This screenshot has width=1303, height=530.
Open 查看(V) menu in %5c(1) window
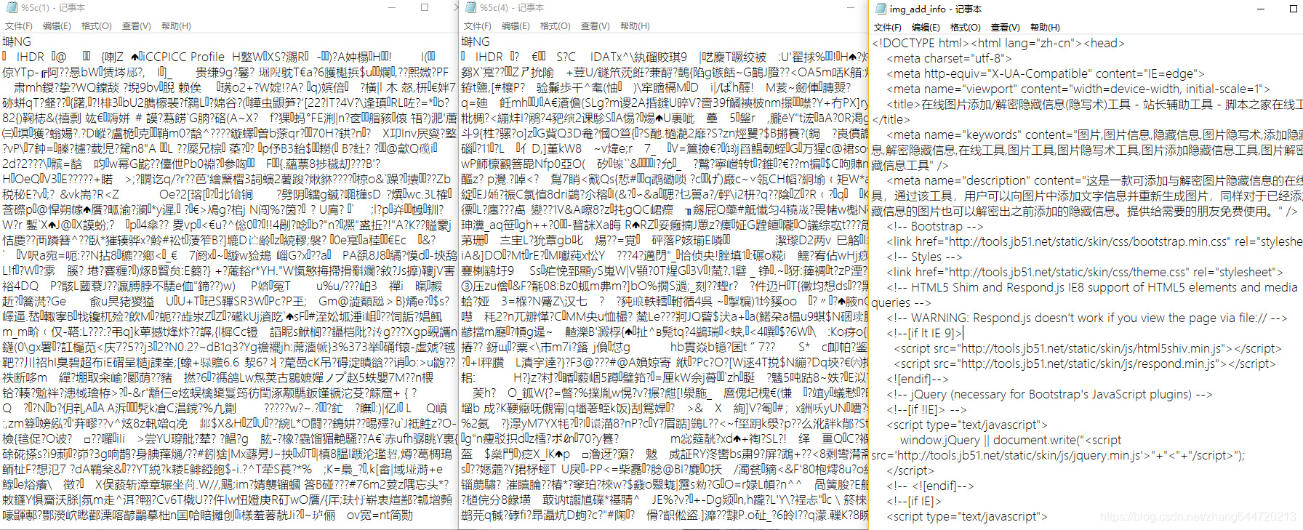137,26
